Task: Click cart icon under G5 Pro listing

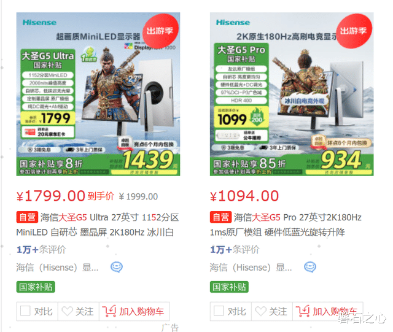Action: pyautogui.click(x=303, y=311)
